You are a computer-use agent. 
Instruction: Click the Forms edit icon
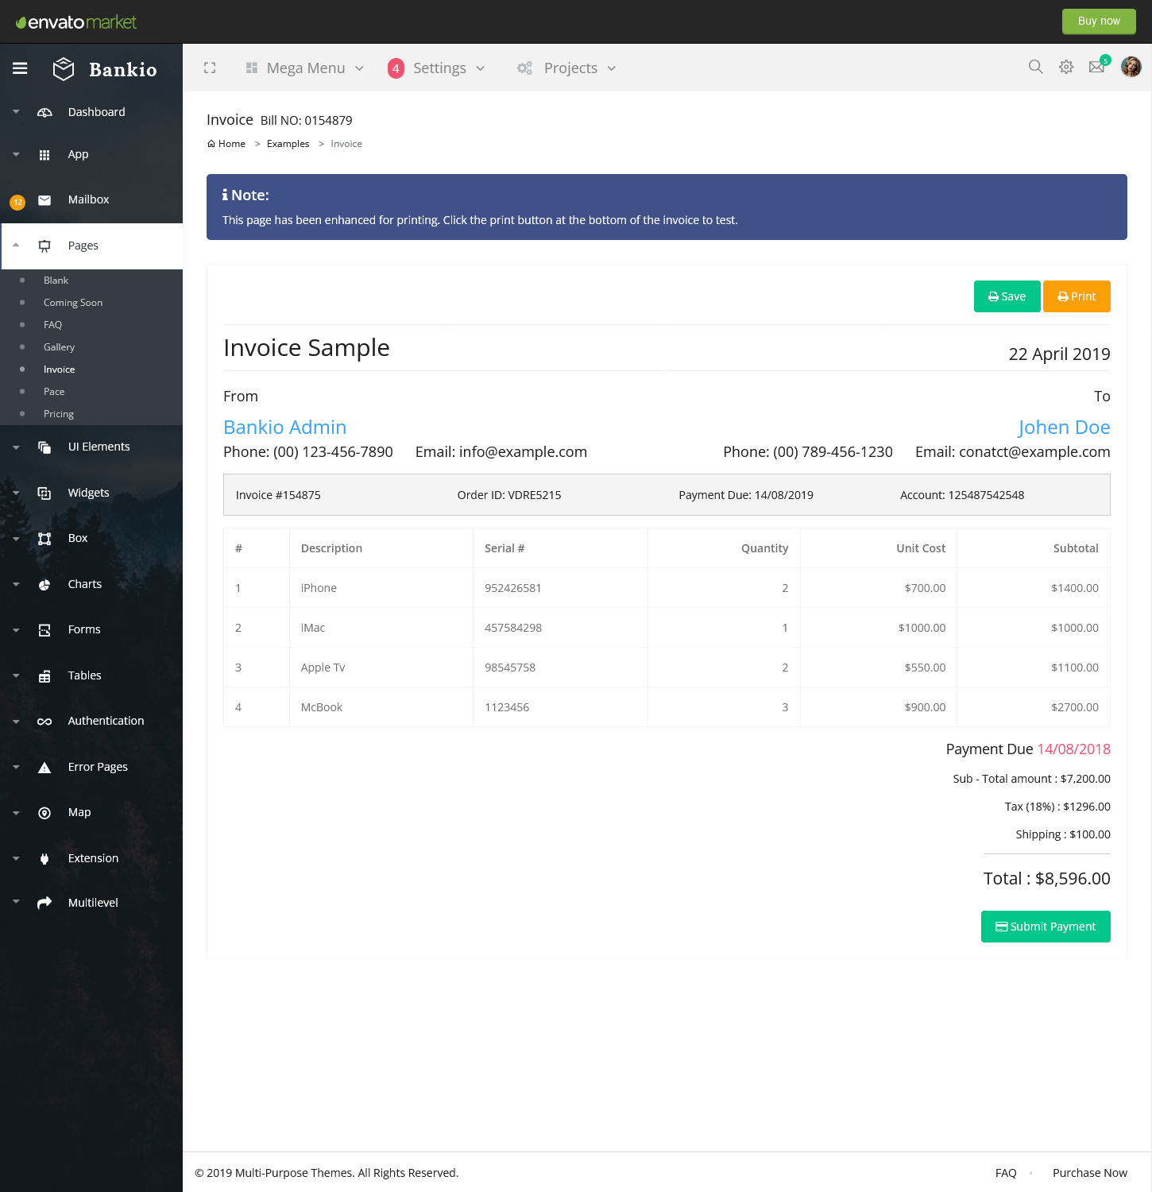[44, 630]
